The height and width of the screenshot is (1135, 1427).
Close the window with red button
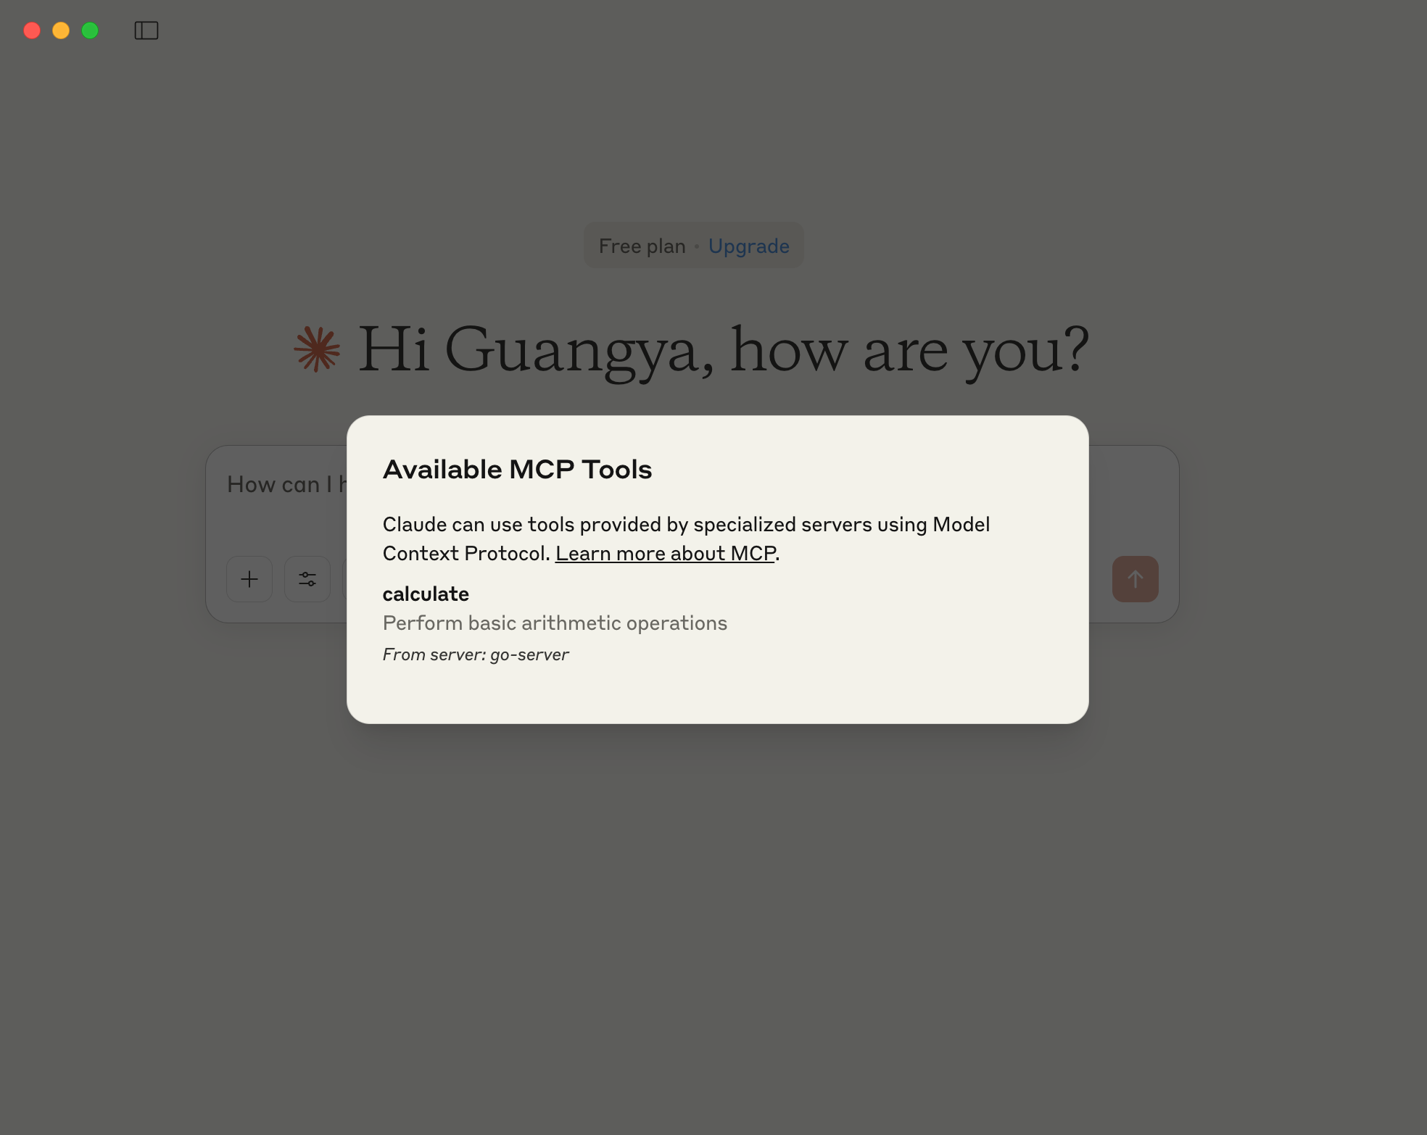click(32, 30)
